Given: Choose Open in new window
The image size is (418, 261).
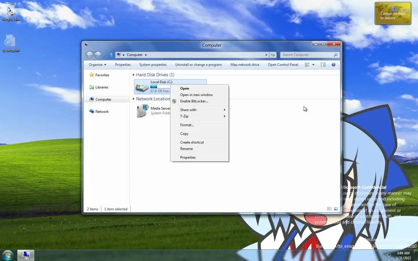Looking at the screenshot, I should point(199,95).
